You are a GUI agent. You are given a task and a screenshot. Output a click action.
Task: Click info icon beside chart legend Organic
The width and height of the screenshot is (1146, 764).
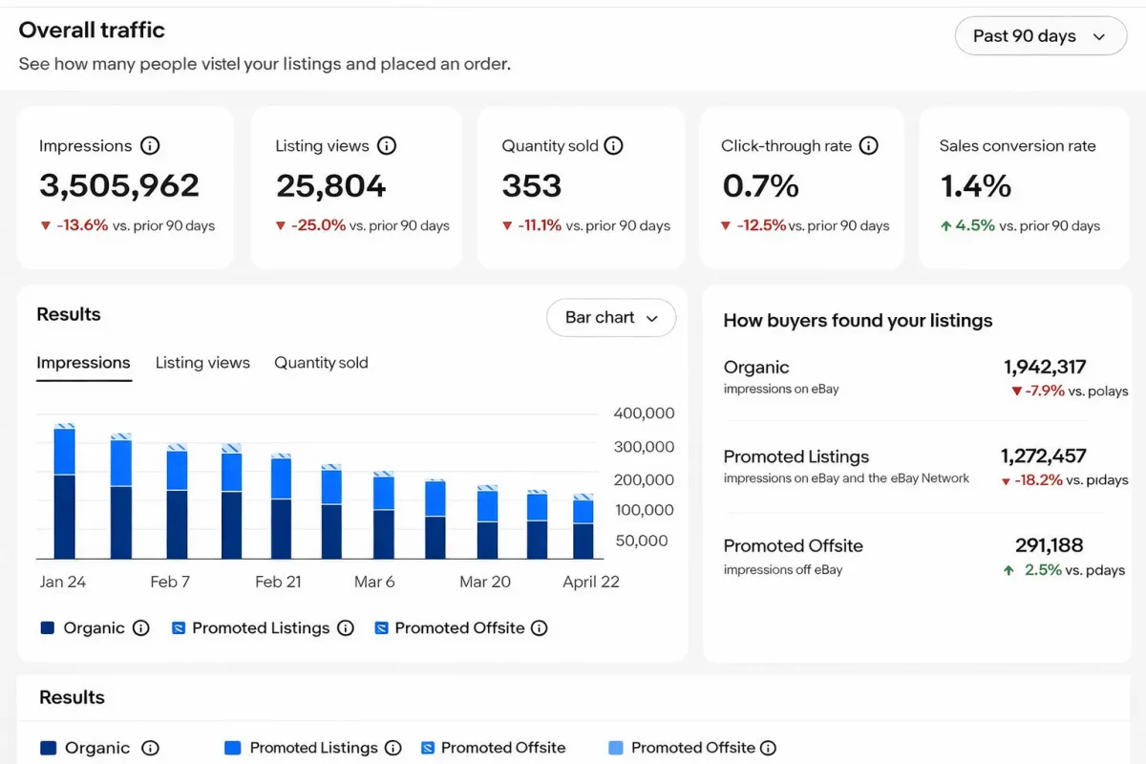[141, 628]
